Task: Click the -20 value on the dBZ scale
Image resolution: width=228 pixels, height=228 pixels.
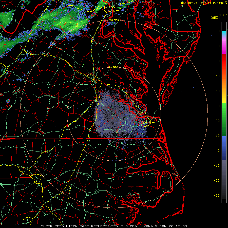Action: [x=217, y=180]
